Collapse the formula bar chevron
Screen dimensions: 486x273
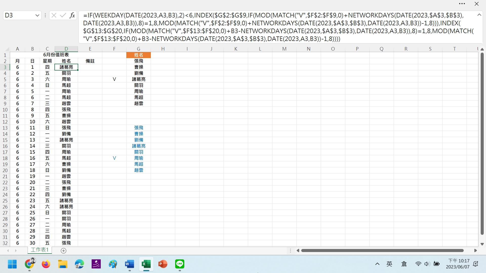point(479,15)
